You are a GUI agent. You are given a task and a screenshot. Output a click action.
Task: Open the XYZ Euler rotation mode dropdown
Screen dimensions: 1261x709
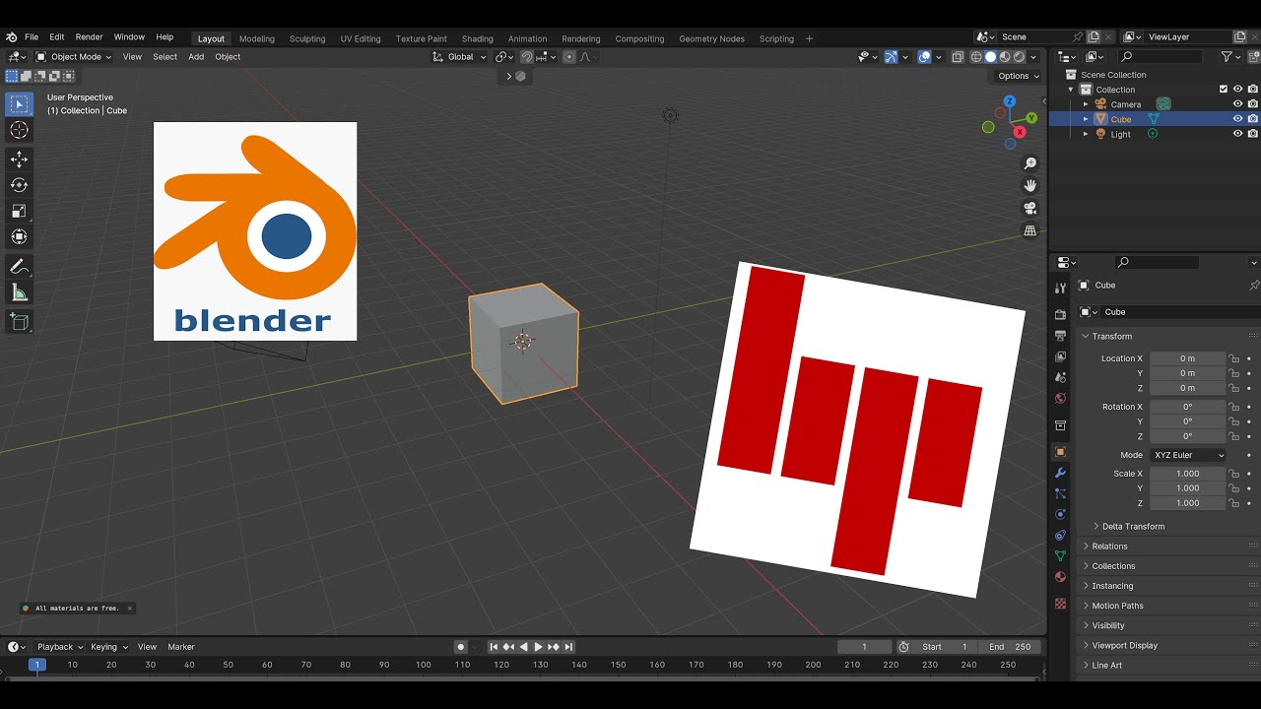click(1188, 455)
